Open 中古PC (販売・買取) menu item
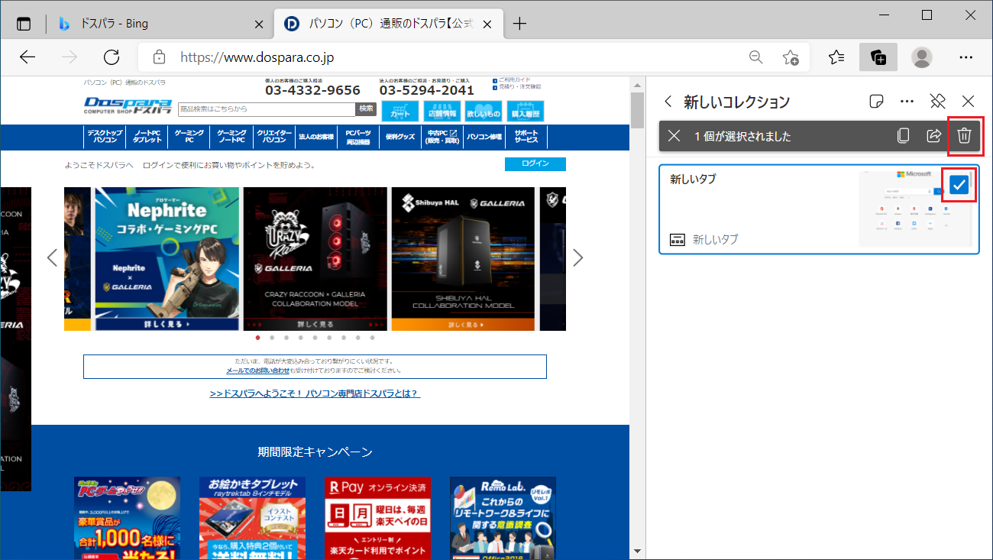Screen dimensions: 993x560 [442, 137]
